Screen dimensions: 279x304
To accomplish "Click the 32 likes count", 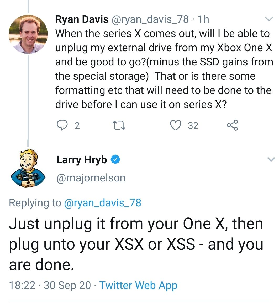I will click(x=193, y=126).
